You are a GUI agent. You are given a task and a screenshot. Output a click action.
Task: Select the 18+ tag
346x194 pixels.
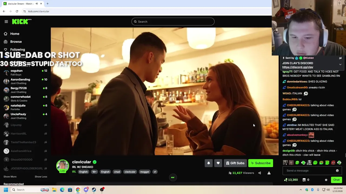[x=94, y=172]
